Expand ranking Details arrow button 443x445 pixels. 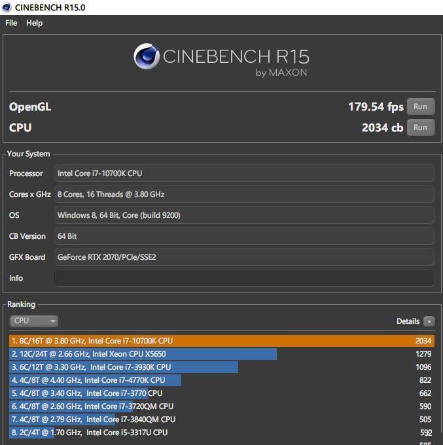coord(429,321)
